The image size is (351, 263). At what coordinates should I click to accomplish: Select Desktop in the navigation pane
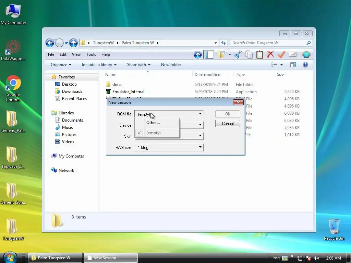tap(69, 84)
